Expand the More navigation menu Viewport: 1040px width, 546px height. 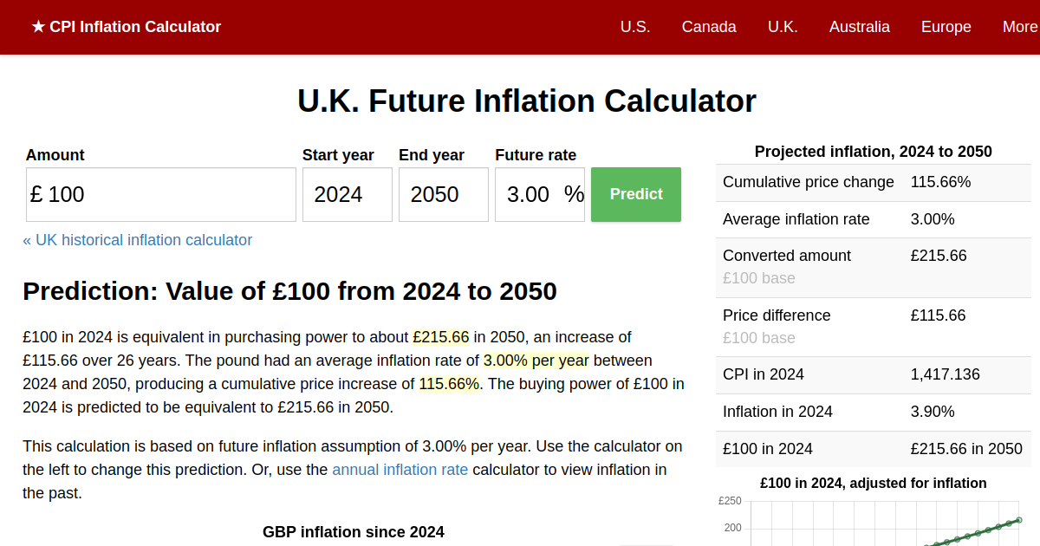pos(1019,27)
